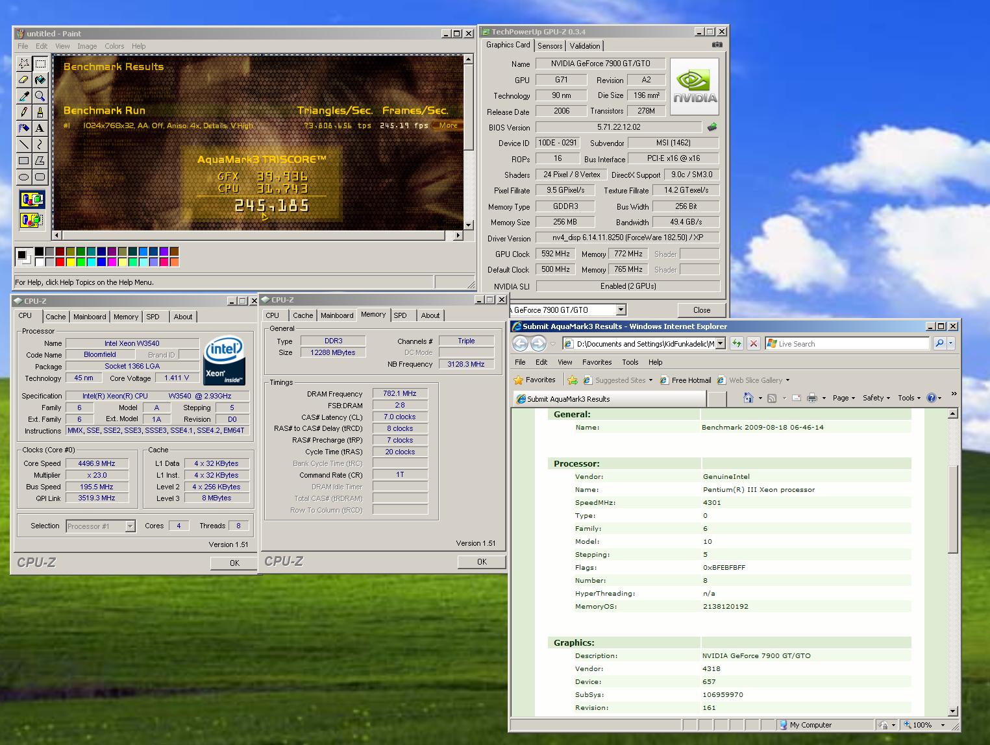Click OK in the CPU-Z Memory window
This screenshot has height=745, width=990.
pyautogui.click(x=482, y=562)
